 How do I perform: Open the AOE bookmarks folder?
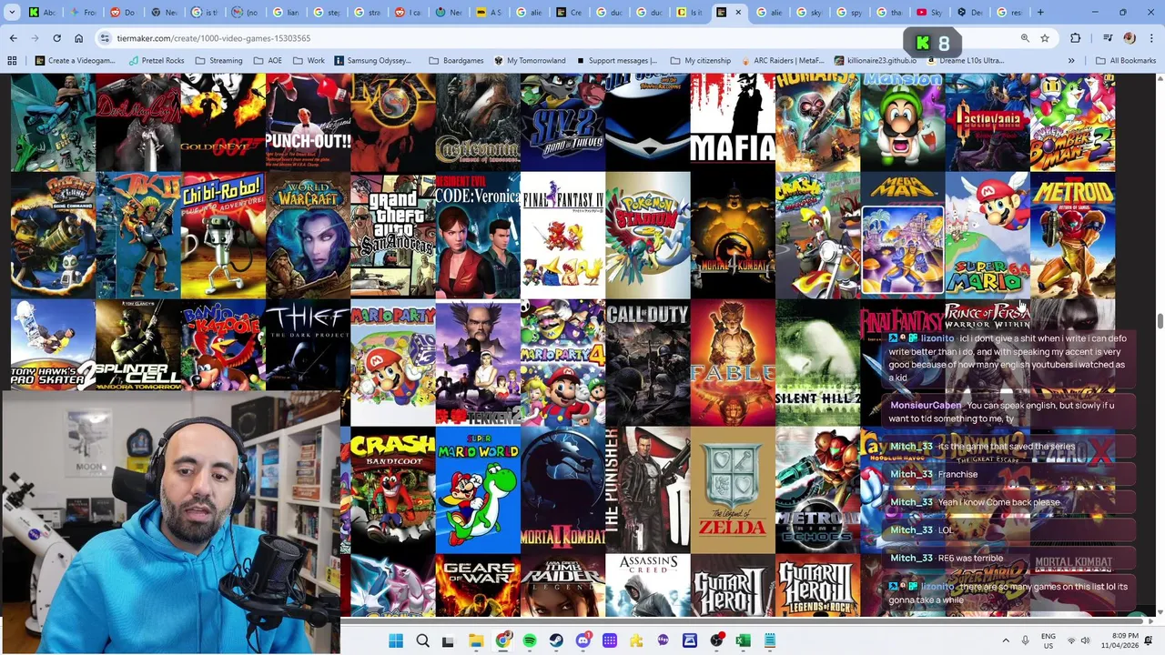(268, 61)
